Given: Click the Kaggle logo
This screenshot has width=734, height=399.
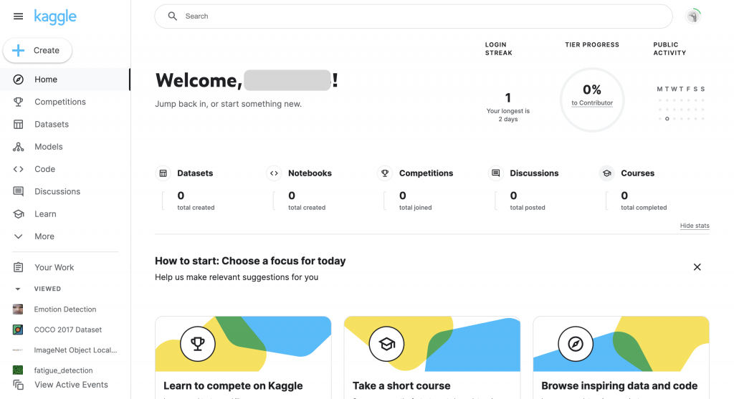Looking at the screenshot, I should [55, 17].
